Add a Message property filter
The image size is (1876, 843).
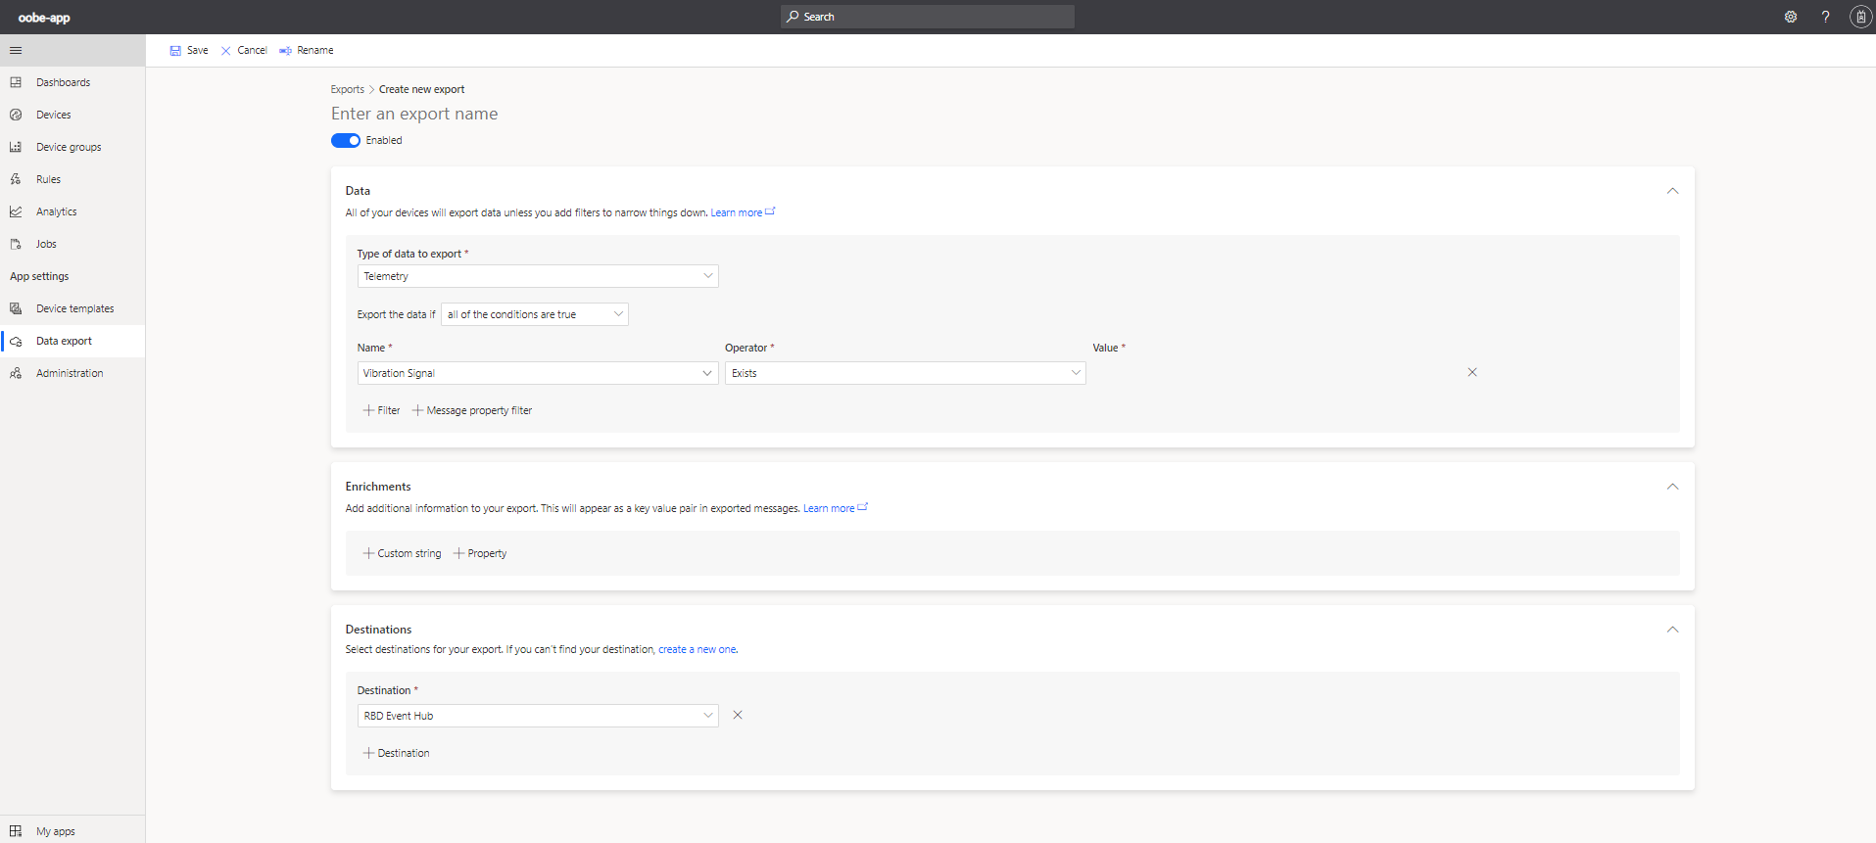[x=472, y=410]
